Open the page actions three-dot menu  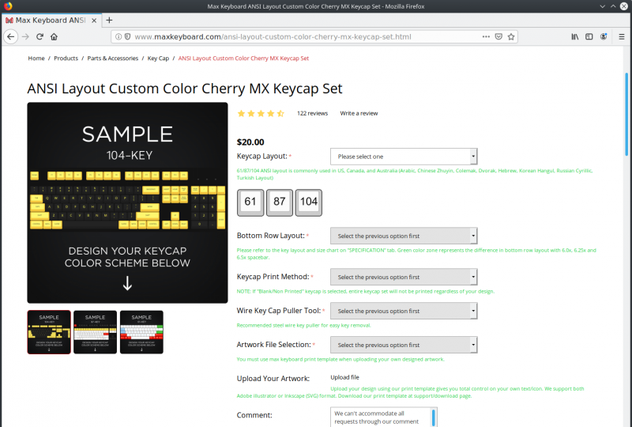point(486,36)
